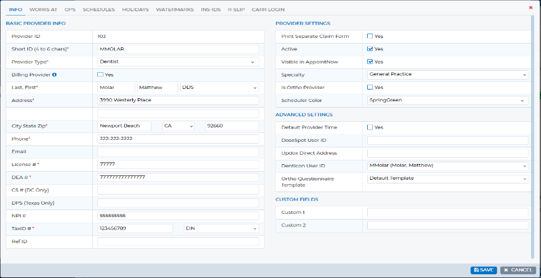Enable Print Separate Claim Form checkbox
541x278 pixels.
pyautogui.click(x=370, y=36)
